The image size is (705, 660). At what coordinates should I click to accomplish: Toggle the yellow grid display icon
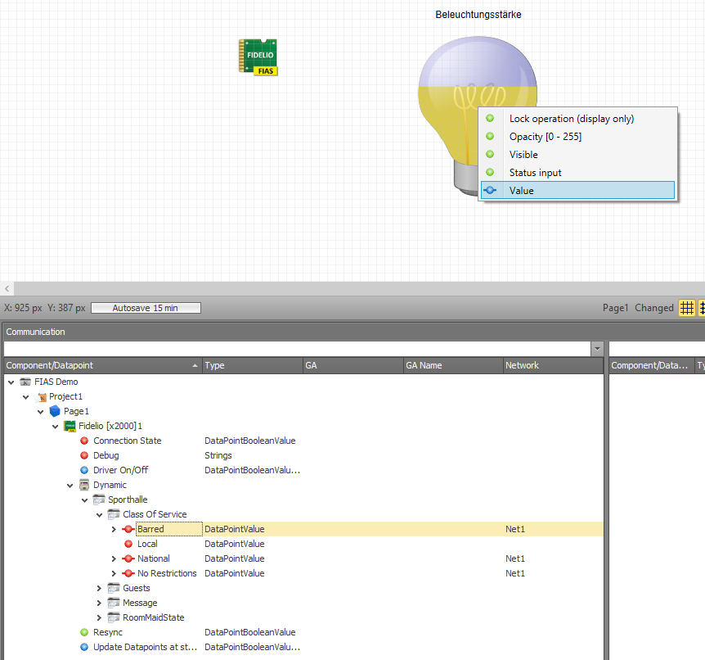686,308
